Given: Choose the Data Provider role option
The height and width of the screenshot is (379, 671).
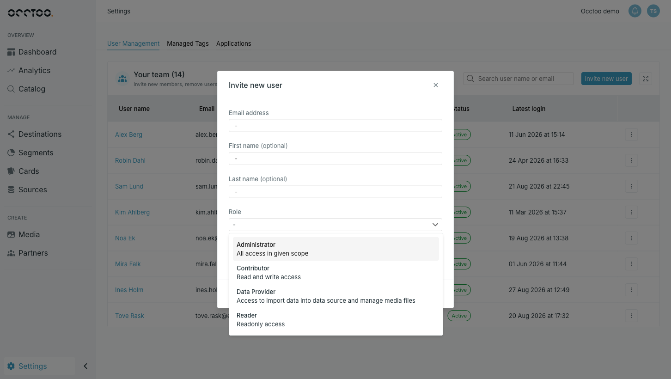Looking at the screenshot, I should [x=336, y=296].
